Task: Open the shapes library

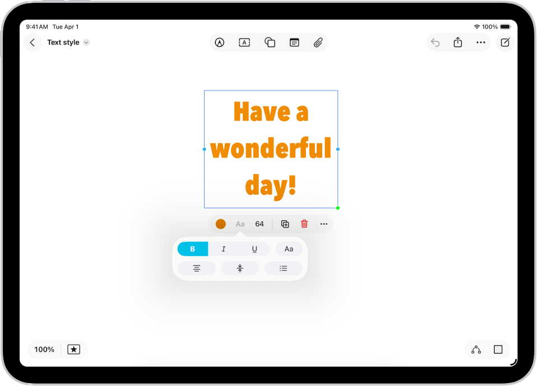Action: [x=270, y=42]
